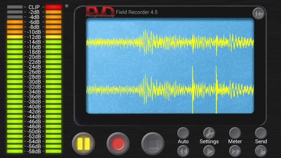Screen dimensions: 281x158
Task: Tap the waveform view icon at top right
Action: point(259,14)
